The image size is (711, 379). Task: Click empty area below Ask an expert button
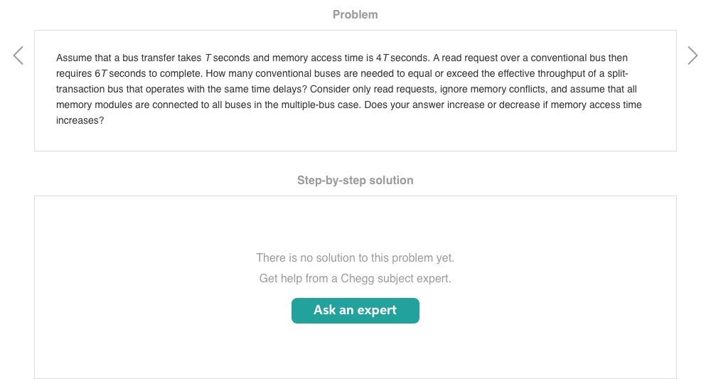(x=355, y=352)
